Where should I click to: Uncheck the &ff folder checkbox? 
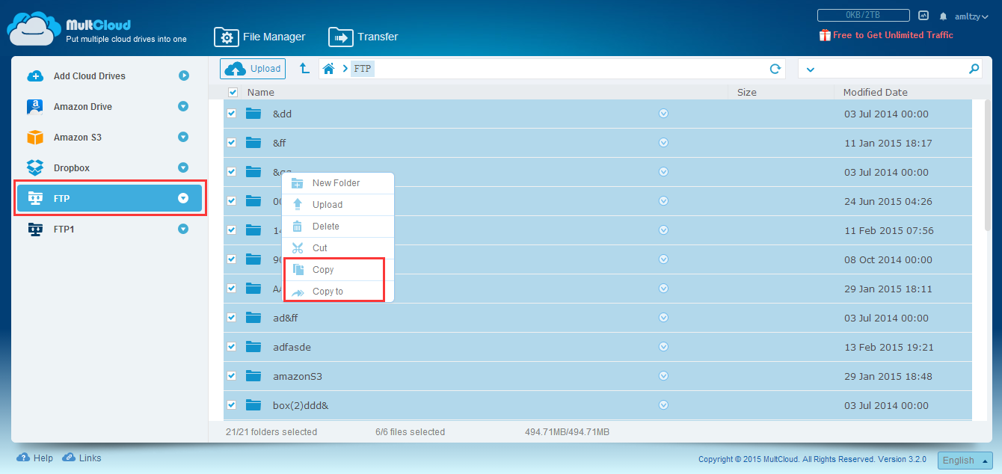tap(232, 143)
